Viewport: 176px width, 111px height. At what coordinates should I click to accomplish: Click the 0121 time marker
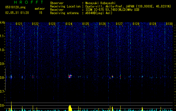point(19,24)
